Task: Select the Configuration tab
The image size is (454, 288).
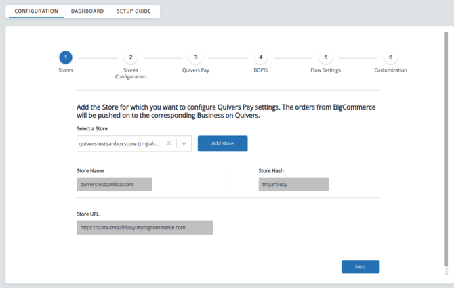Action: 36,11
